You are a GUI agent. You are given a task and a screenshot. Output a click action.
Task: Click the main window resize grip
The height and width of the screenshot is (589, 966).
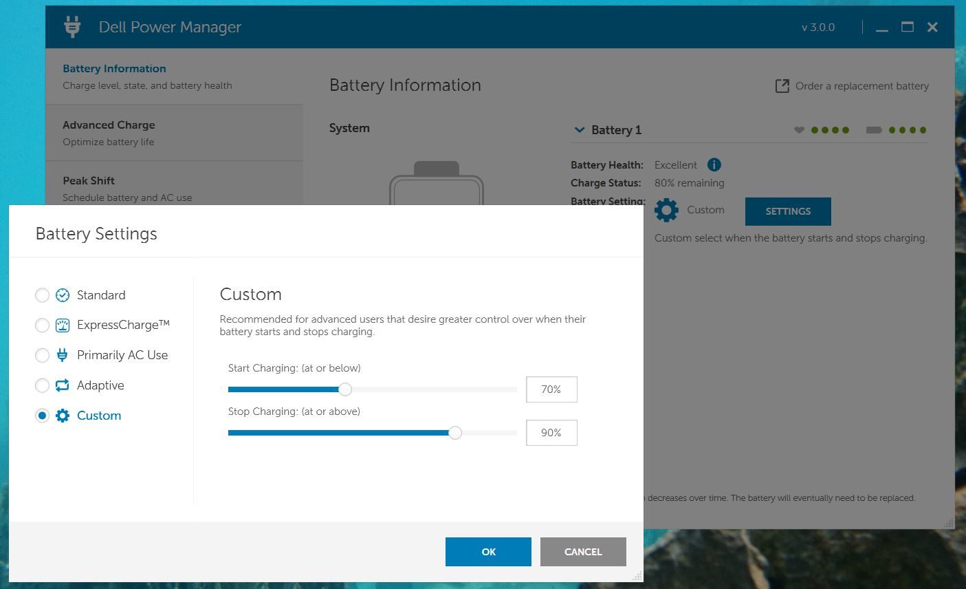pos(949,523)
